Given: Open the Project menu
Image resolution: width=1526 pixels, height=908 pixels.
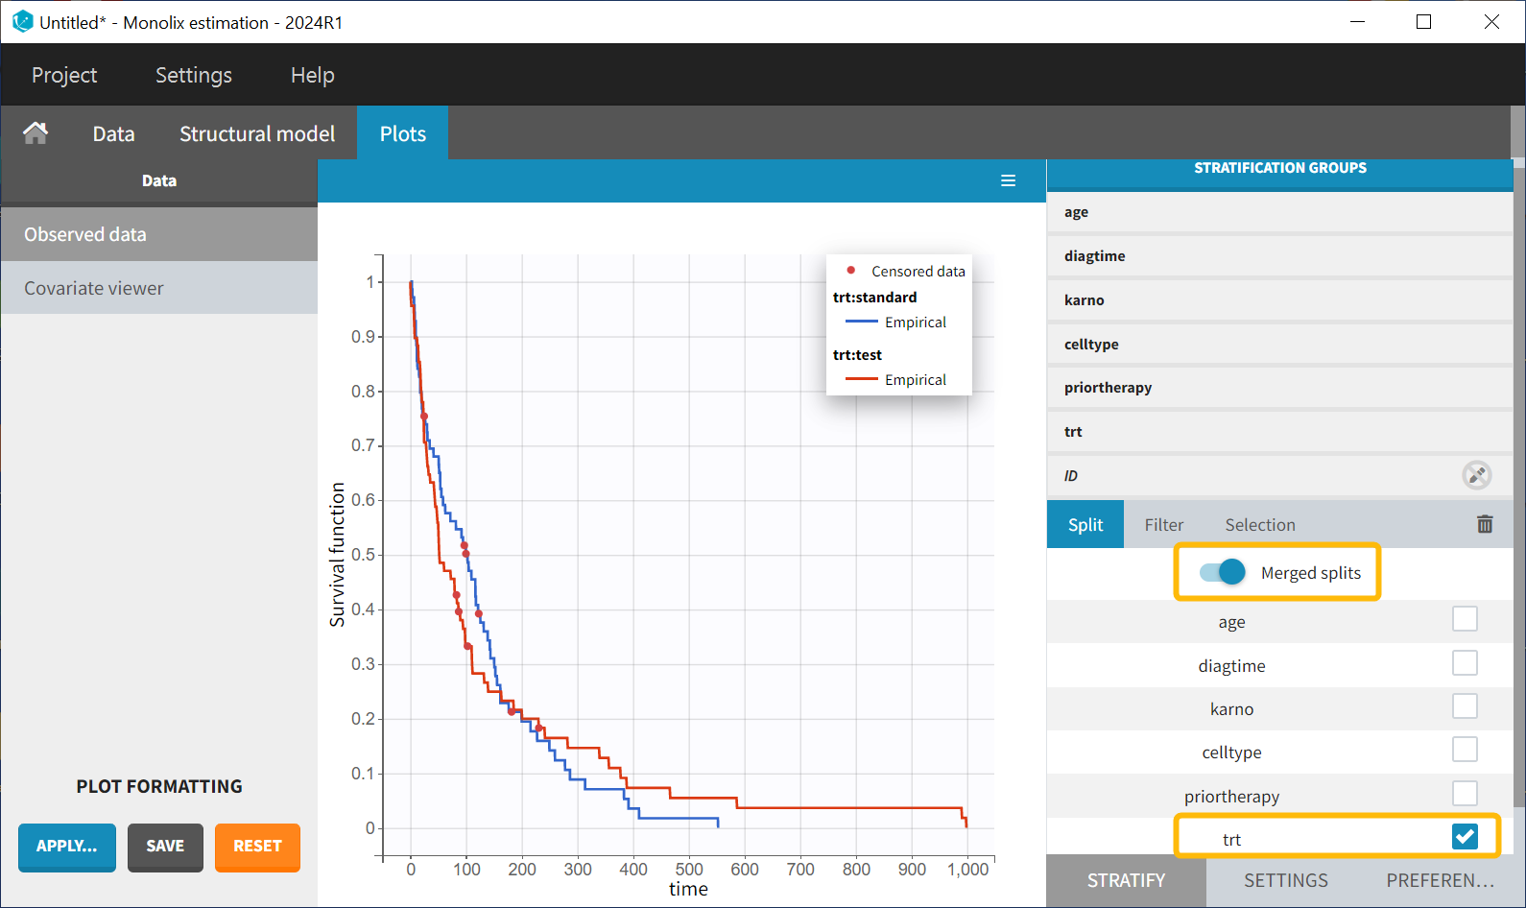Looking at the screenshot, I should pos(64,75).
